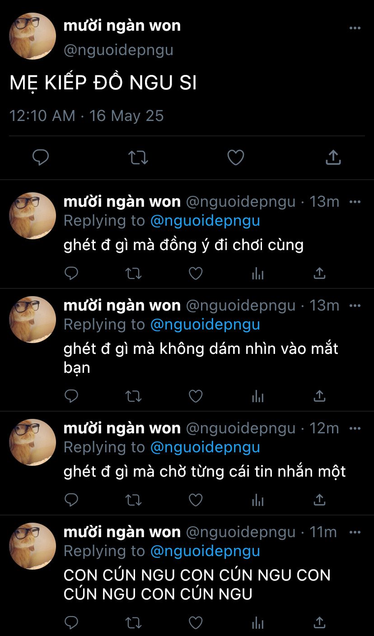
Task: Retweet the main tweet posted at 12:10 AM
Action: click(x=138, y=158)
